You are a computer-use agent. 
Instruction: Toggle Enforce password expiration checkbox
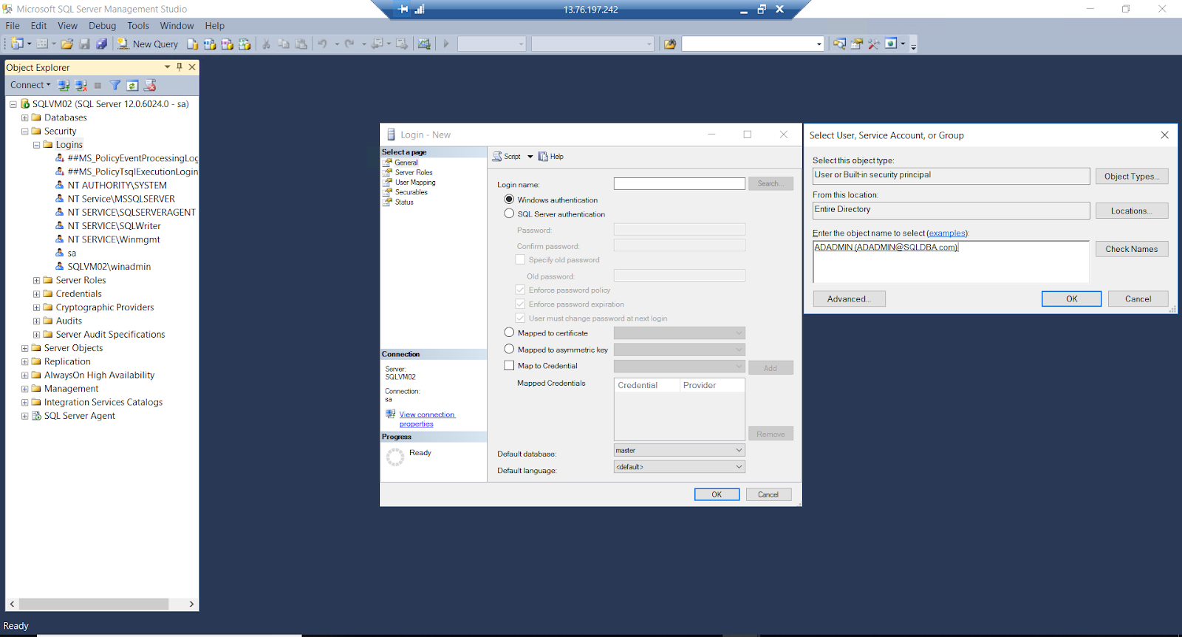[520, 304]
